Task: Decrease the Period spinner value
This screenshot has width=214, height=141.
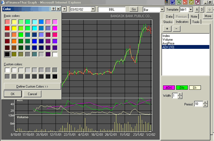Action: pyautogui.click(x=205, y=105)
